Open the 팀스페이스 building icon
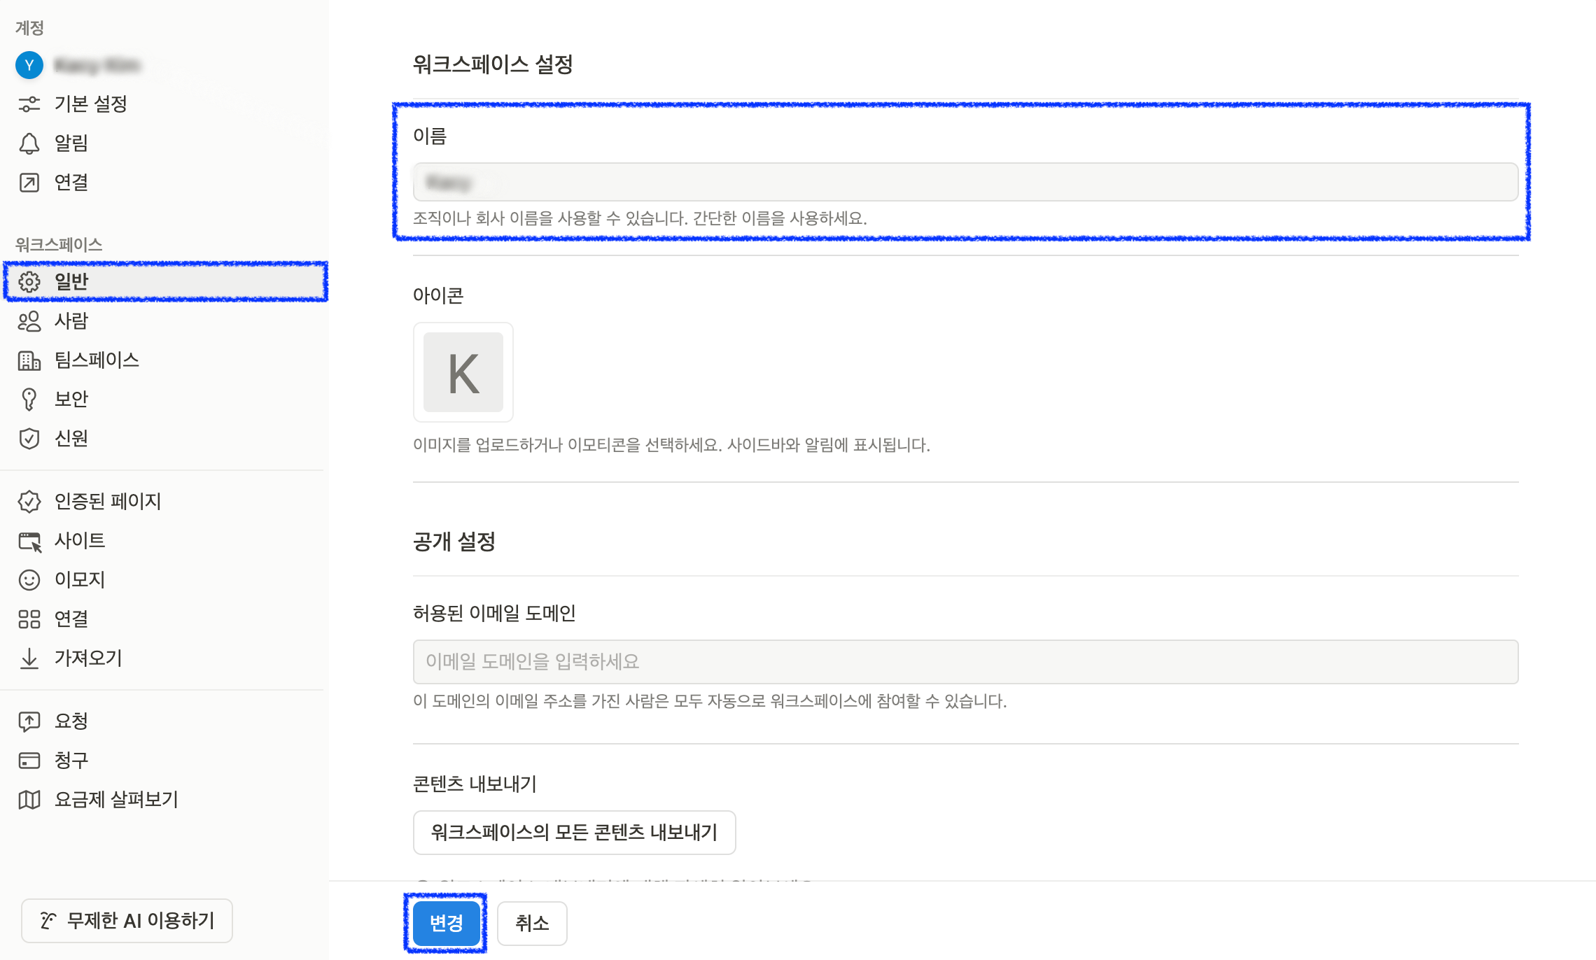This screenshot has height=960, width=1596. pyautogui.click(x=29, y=360)
